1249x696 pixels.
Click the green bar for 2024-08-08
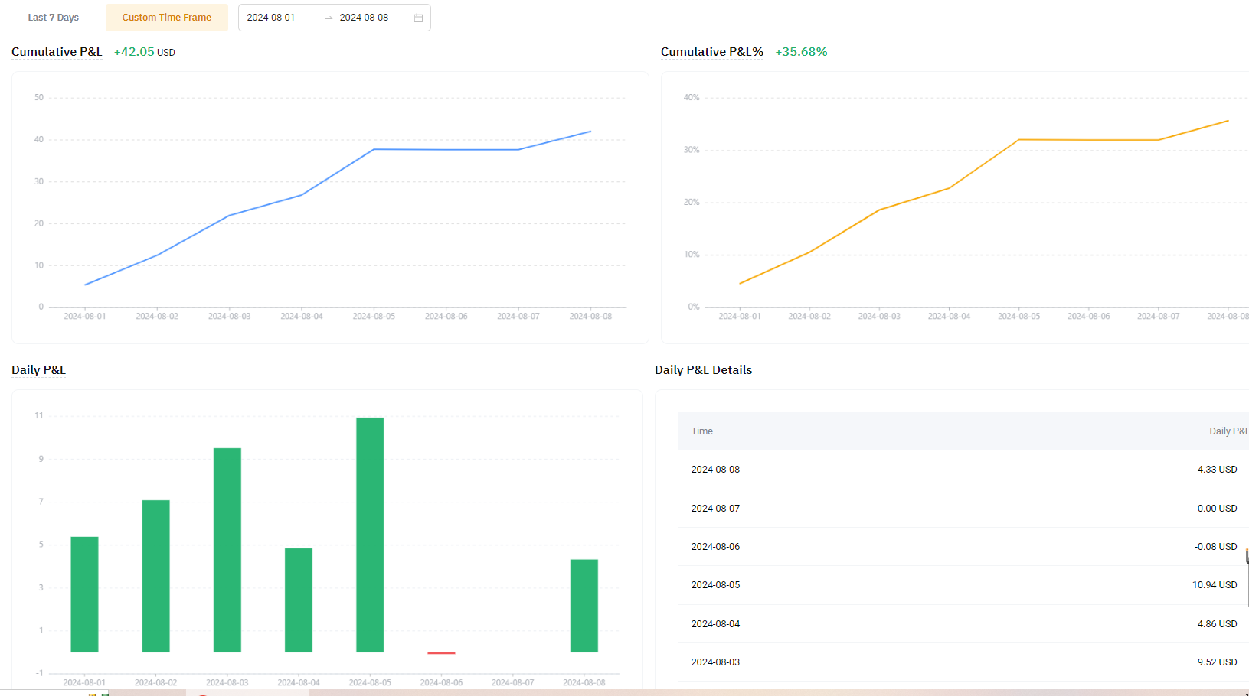tap(584, 606)
